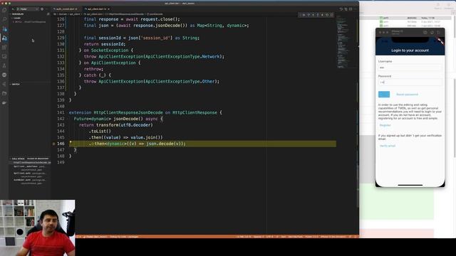The height and width of the screenshot is (256, 456).
Task: Click the Step Out icon in the debug toolbar
Action: [318, 15]
